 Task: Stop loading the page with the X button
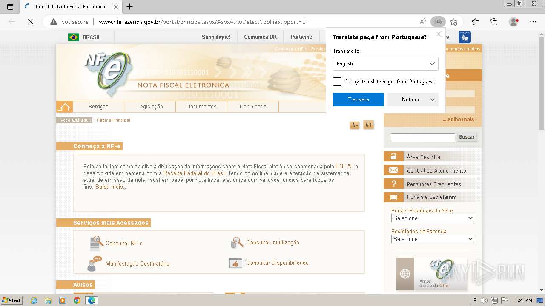pyautogui.click(x=31, y=22)
